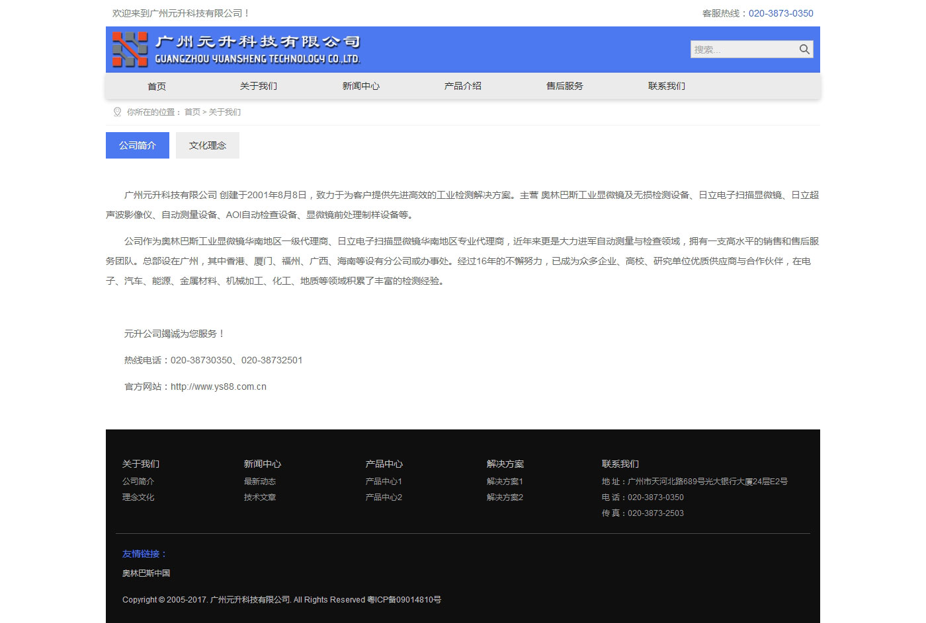Click the 首页 breadcrumb link
Viewport: 926px width, 623px height.
[192, 112]
